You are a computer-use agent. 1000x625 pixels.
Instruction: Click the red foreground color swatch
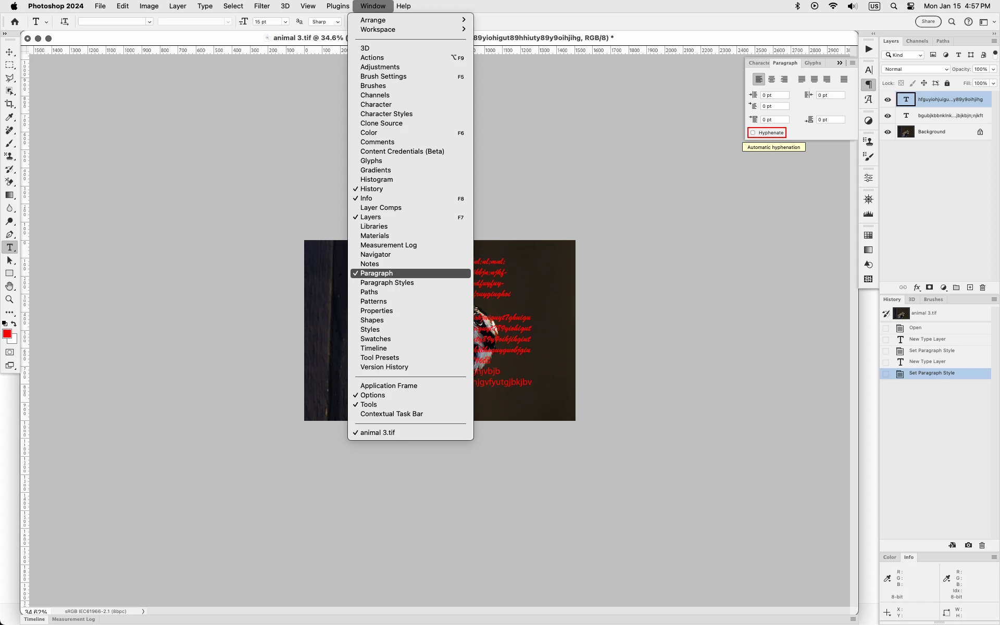[7, 334]
